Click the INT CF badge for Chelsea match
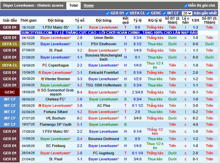 click(10, 99)
